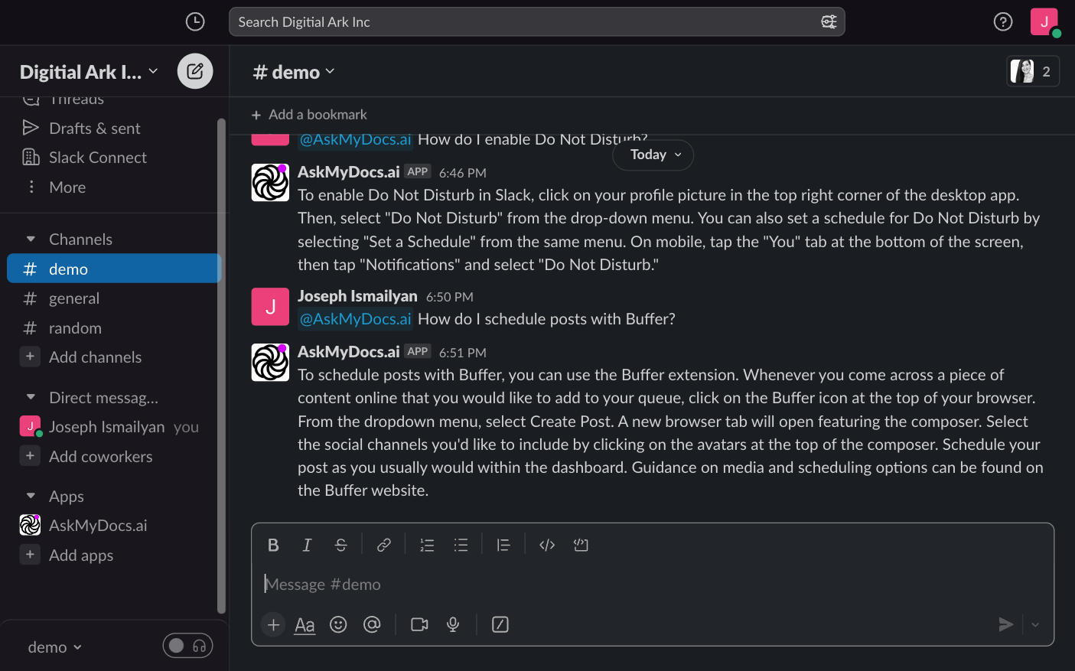Click AskMyDocs.ai sender name at 6:51 PM
Image resolution: width=1075 pixels, height=671 pixels.
(349, 351)
